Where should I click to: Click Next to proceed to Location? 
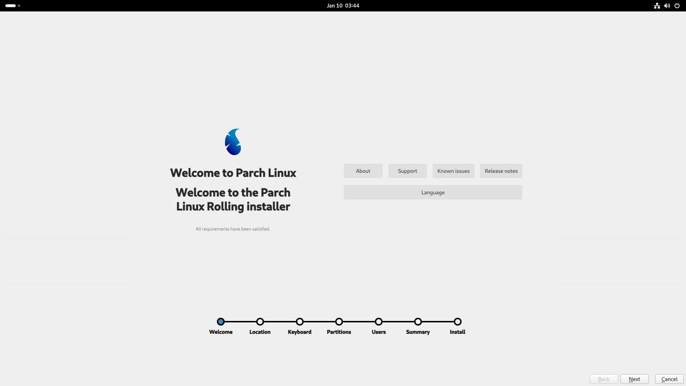tap(635, 378)
